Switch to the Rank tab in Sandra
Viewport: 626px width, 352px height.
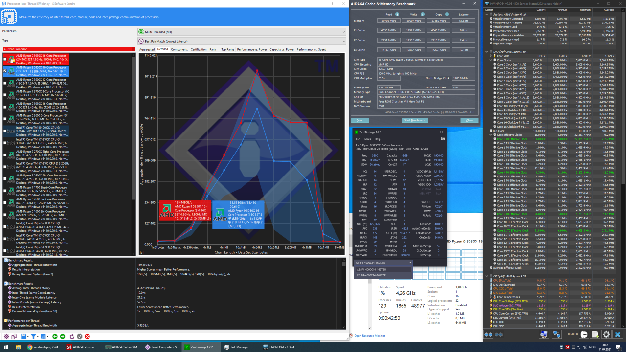213,49
